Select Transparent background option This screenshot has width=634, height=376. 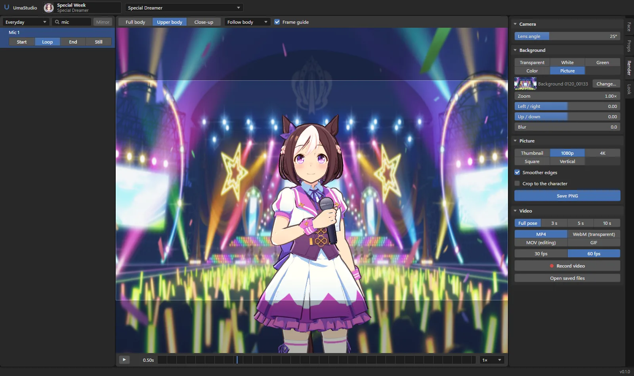click(532, 63)
